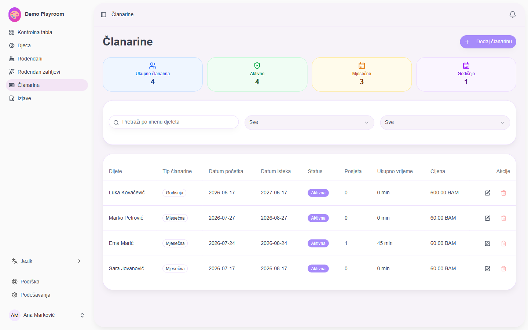Navigate to Rođendani
This screenshot has height=330, width=528.
47,59
